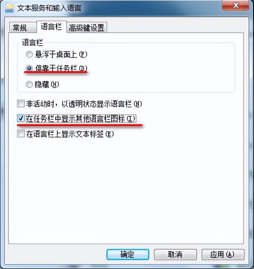This screenshot has height=269, width=254.
Task: Click the 文本服务和输入语言 title bar text
Action: pos(50,8)
